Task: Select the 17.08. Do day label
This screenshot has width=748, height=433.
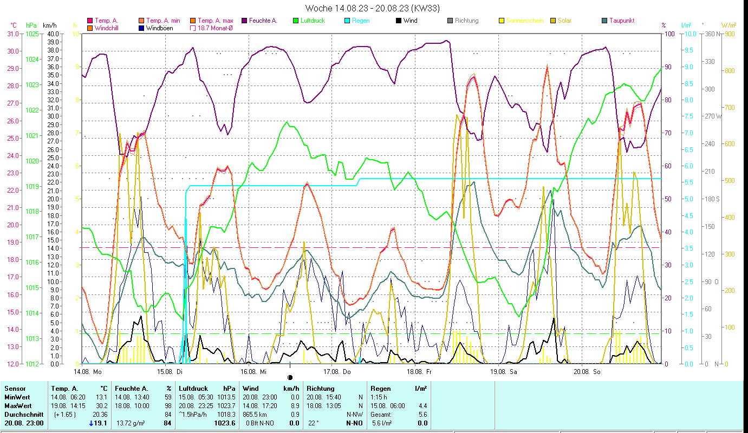Action: (337, 372)
